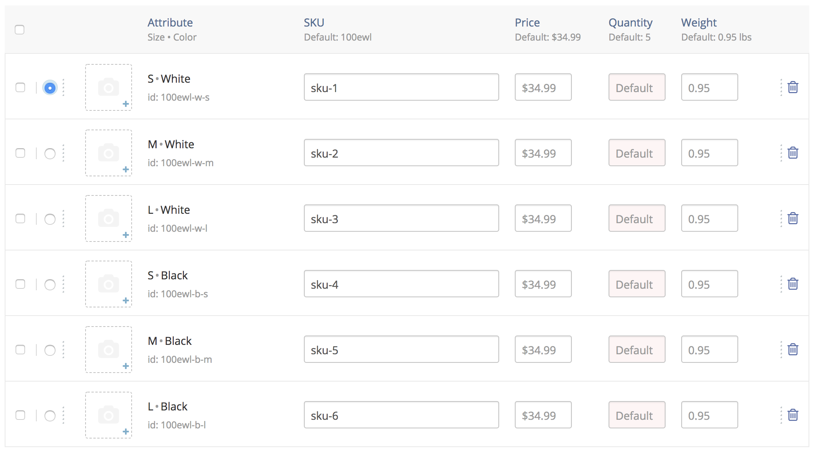Image resolution: width=814 pixels, height=451 pixels.
Task: Toggle the select-all checkbox in header
Action: [20, 29]
